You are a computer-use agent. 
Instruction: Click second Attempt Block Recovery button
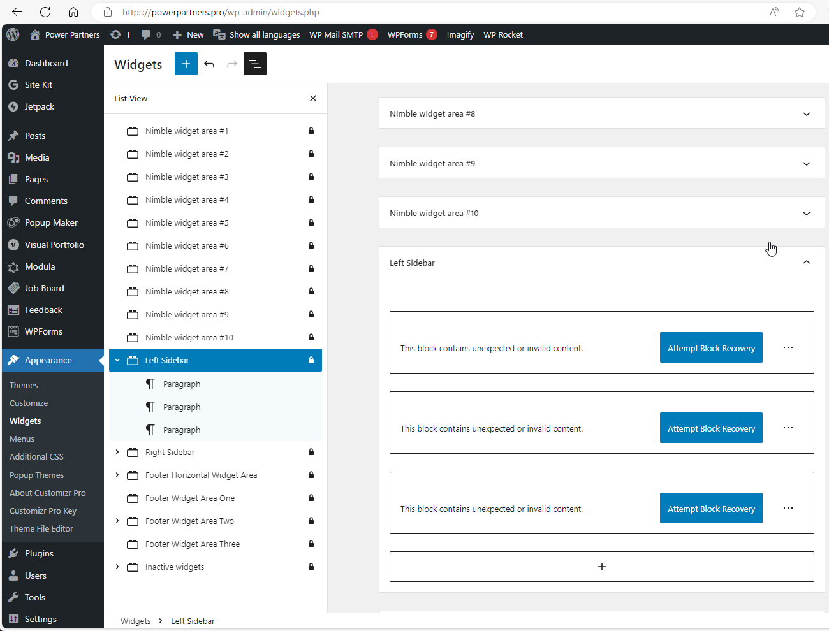click(711, 428)
